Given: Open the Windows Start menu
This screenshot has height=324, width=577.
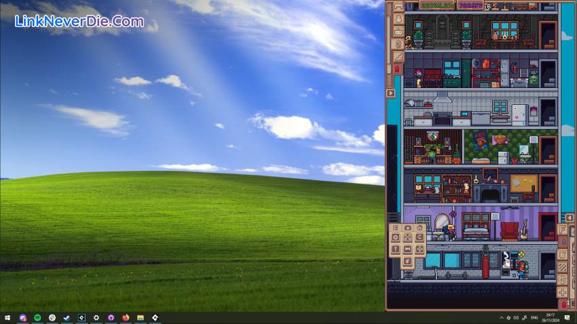Looking at the screenshot, I should pyautogui.click(x=7, y=317).
